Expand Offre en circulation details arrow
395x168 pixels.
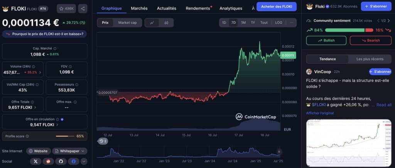[x=57, y=125]
